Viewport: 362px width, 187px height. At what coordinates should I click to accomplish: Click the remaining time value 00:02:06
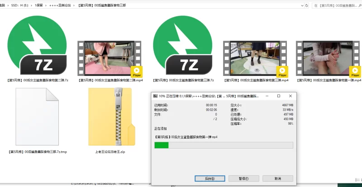[211, 110]
